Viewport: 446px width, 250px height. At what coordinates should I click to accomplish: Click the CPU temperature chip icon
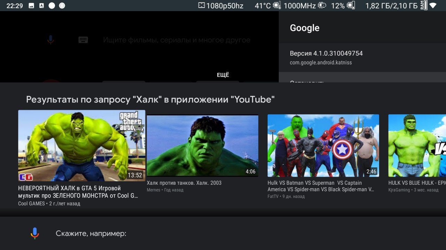click(277, 6)
